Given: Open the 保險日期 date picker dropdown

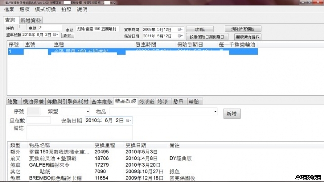Looking at the screenshot, I should coord(180,36).
